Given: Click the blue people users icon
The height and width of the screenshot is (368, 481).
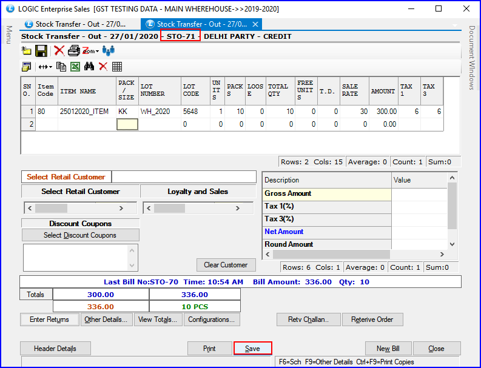Looking at the screenshot, I should click(109, 51).
